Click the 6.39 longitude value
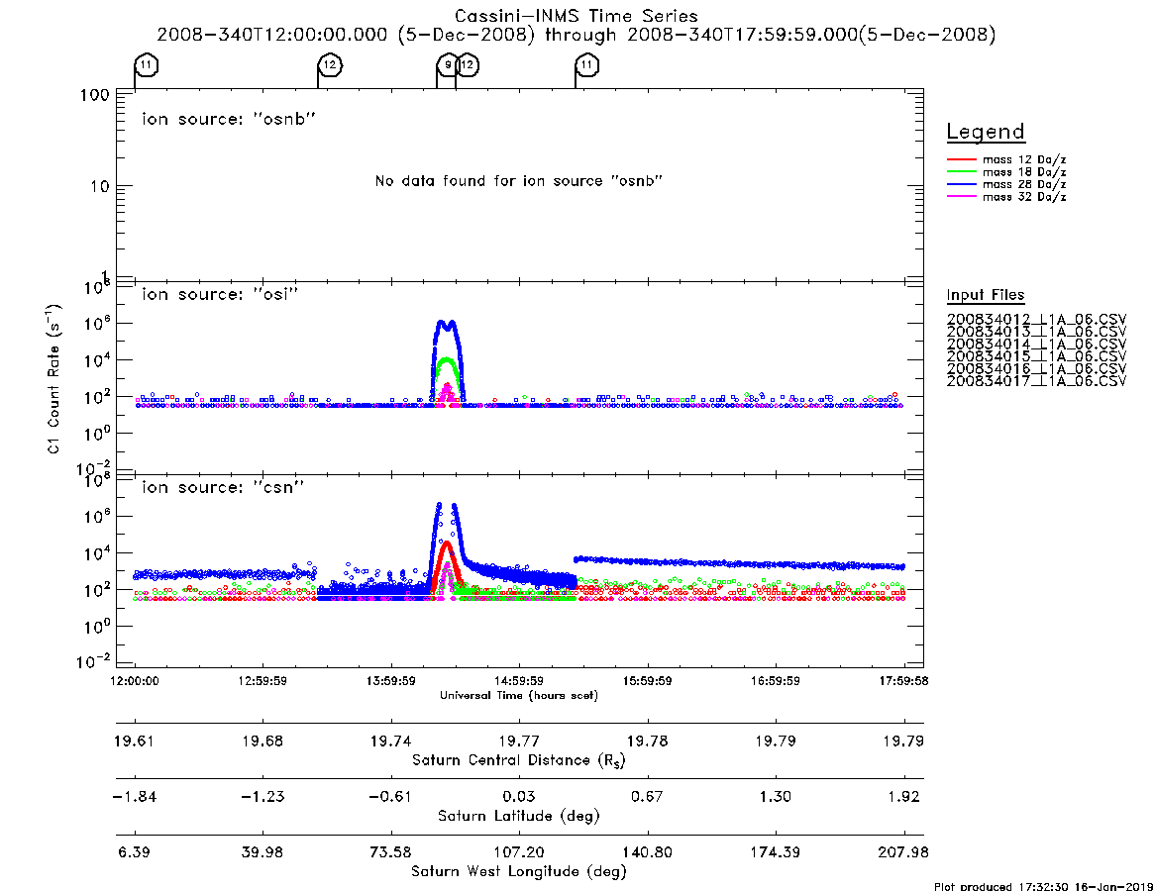 point(134,852)
